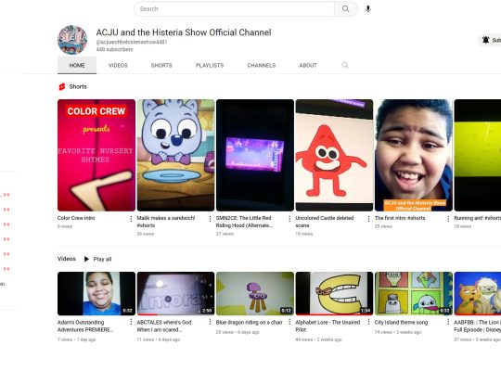Open Malik makes a sandwich title link
501x371 pixels.
coord(166,222)
